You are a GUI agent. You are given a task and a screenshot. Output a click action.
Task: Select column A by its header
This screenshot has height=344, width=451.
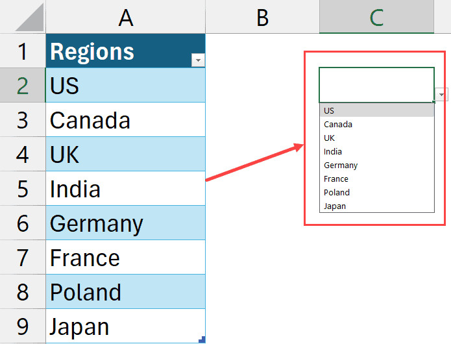[x=125, y=18]
